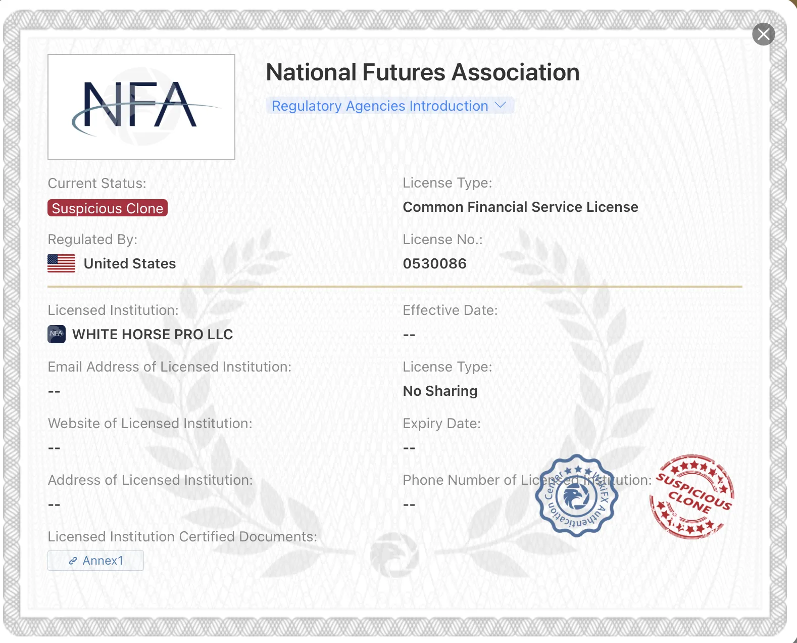This screenshot has width=797, height=643.
Task: Click Common Financial Service License text
Action: (521, 207)
